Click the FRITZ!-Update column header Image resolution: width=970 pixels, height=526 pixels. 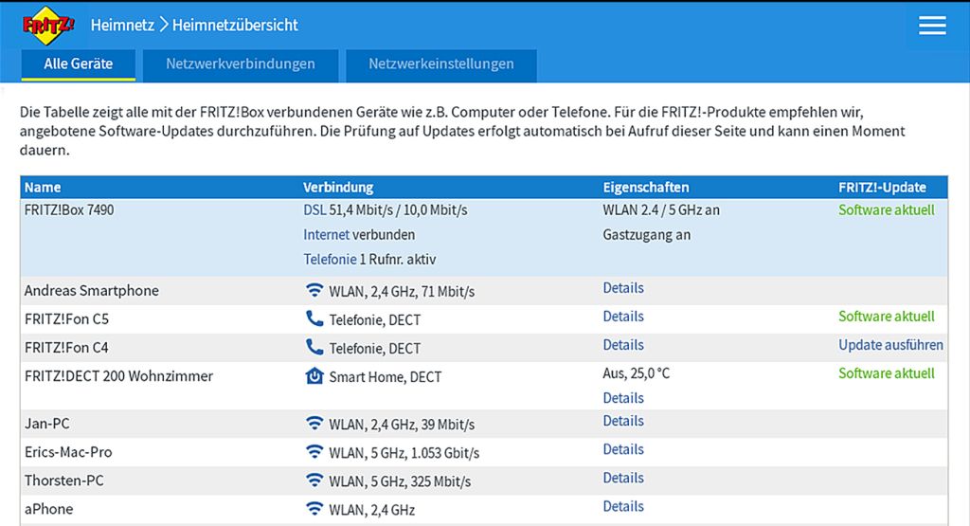point(882,187)
